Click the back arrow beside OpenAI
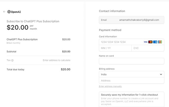169x107 pixels. point(4,12)
